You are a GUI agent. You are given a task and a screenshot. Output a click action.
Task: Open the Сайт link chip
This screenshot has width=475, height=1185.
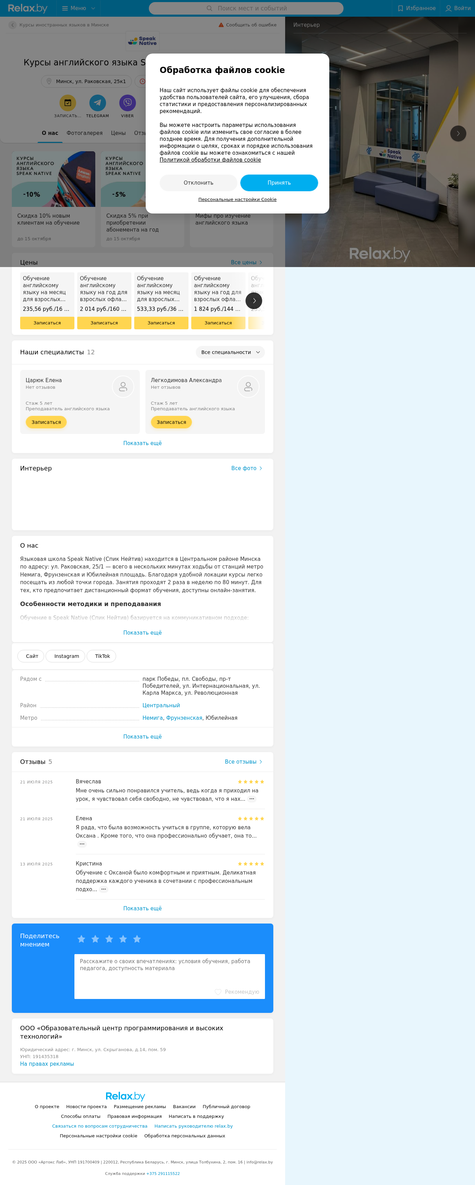[32, 656]
